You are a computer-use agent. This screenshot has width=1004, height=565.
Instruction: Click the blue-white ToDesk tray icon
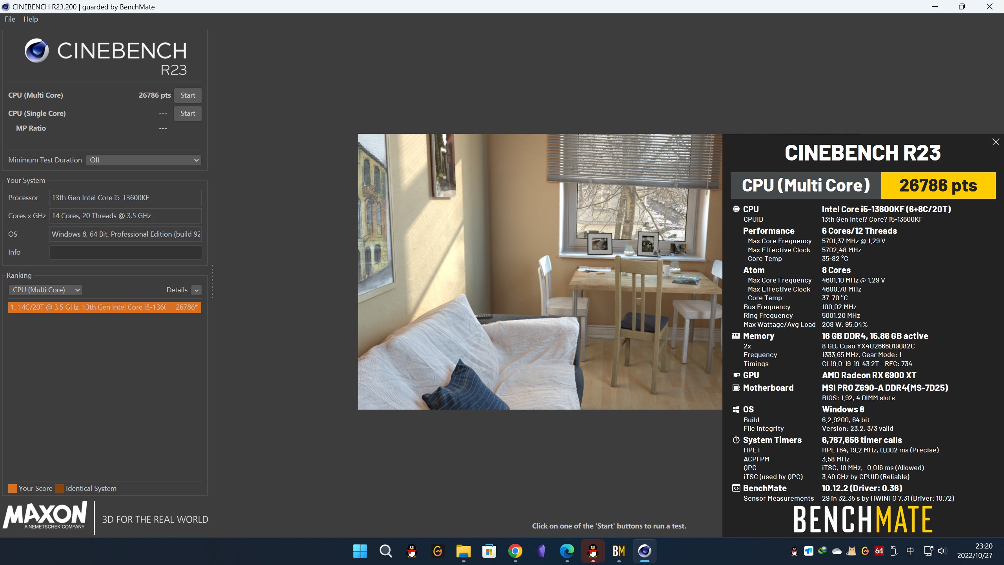coord(809,551)
